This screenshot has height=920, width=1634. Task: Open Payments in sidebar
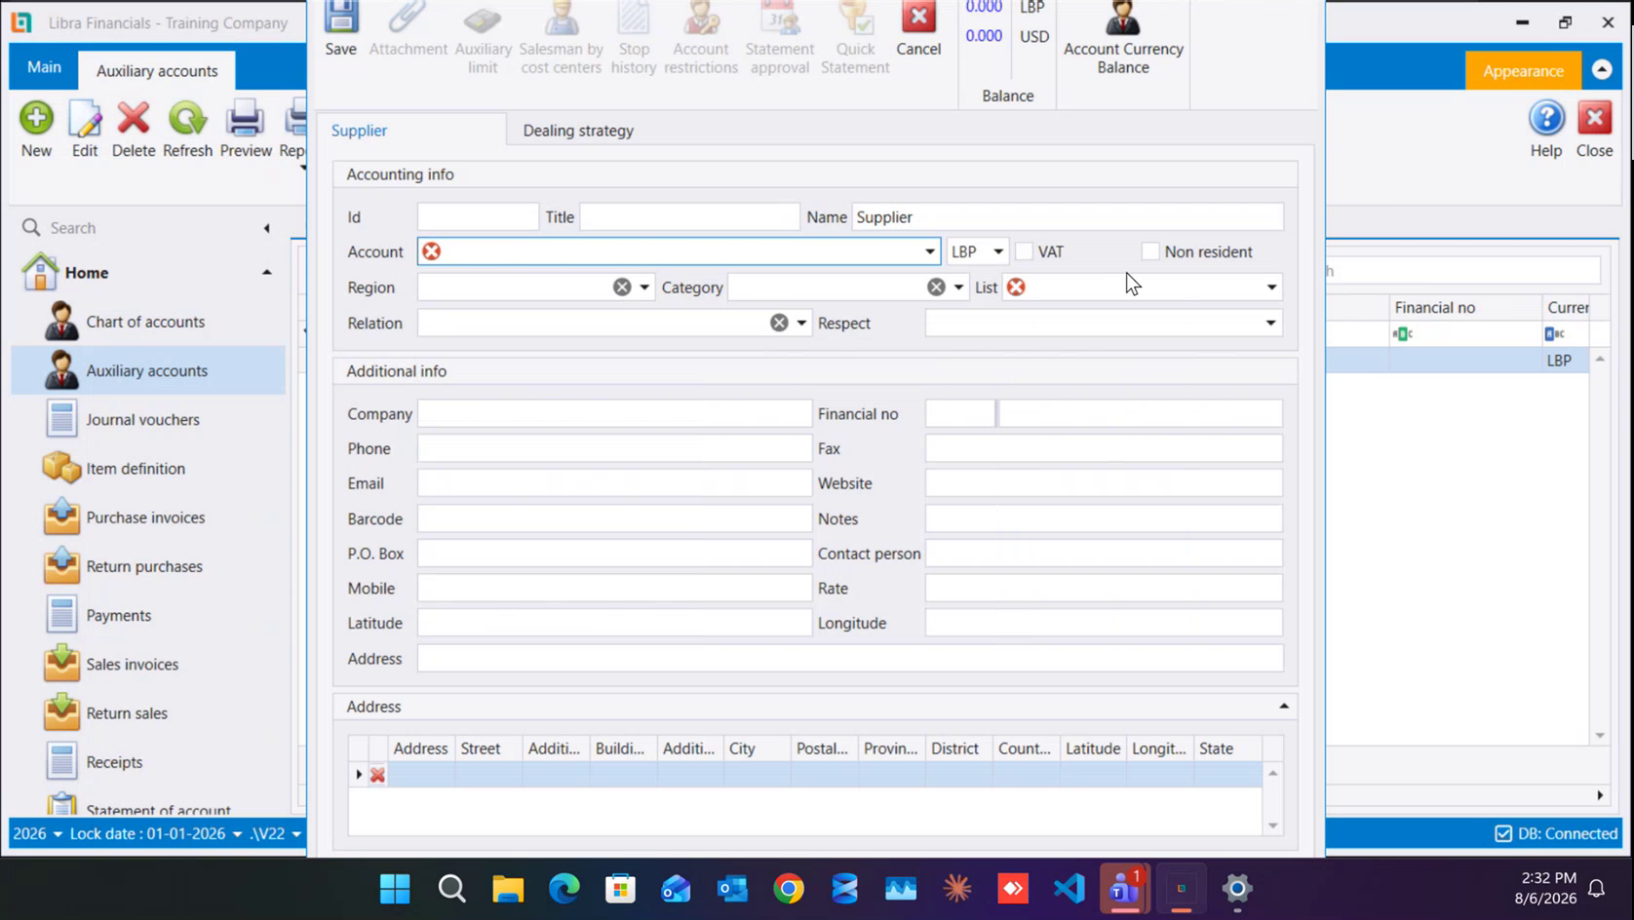148,615
